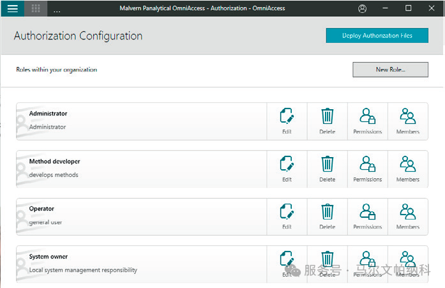Open the hamburger navigation menu
The image size is (445, 288).
coord(13,9)
